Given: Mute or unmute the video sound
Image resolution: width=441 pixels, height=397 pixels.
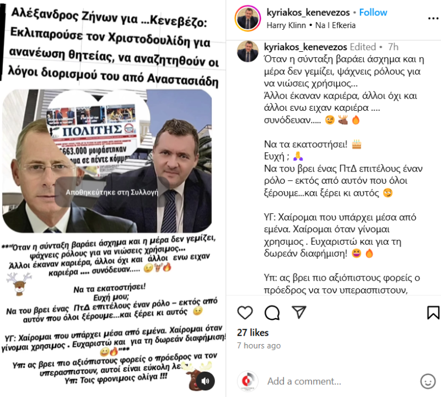Looking at the screenshot, I should (x=205, y=381).
